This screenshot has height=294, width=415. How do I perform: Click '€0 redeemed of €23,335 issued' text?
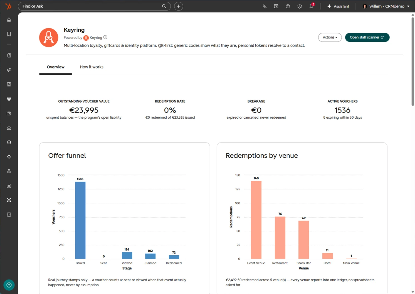coord(170,117)
